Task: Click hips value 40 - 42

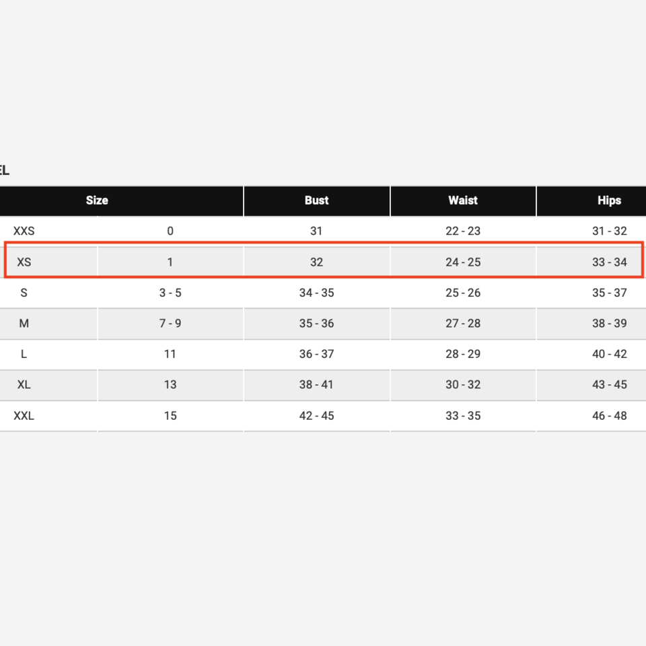Action: point(609,354)
